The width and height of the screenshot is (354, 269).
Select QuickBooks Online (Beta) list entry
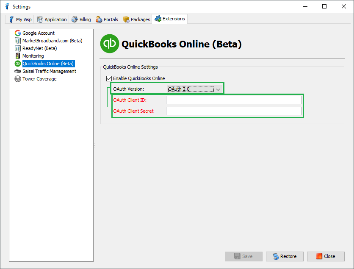point(48,64)
